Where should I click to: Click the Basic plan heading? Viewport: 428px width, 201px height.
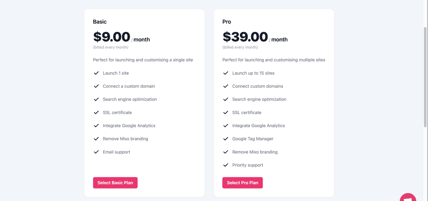(x=101, y=22)
